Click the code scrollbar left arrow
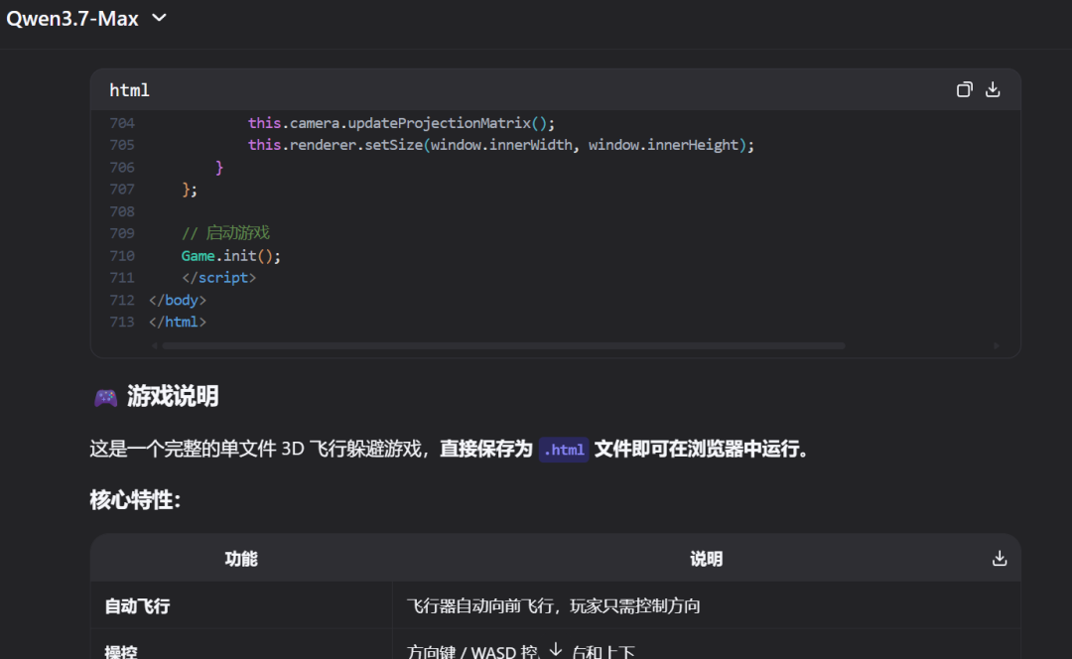Viewport: 1072px width, 659px height. (155, 346)
